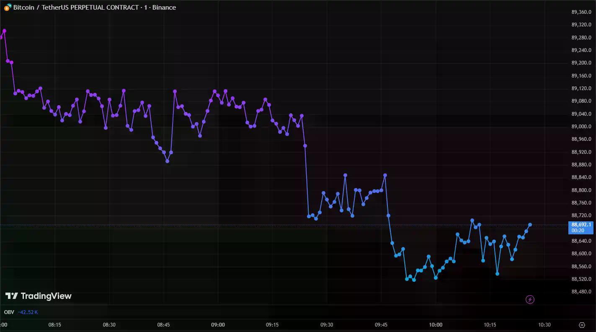The height and width of the screenshot is (332, 596).
Task: Click the 08:15 time axis label
Action: [x=55, y=325]
